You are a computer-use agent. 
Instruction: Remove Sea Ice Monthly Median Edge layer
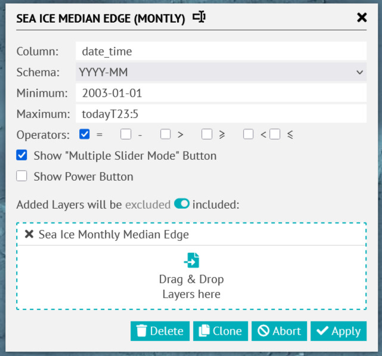29,234
